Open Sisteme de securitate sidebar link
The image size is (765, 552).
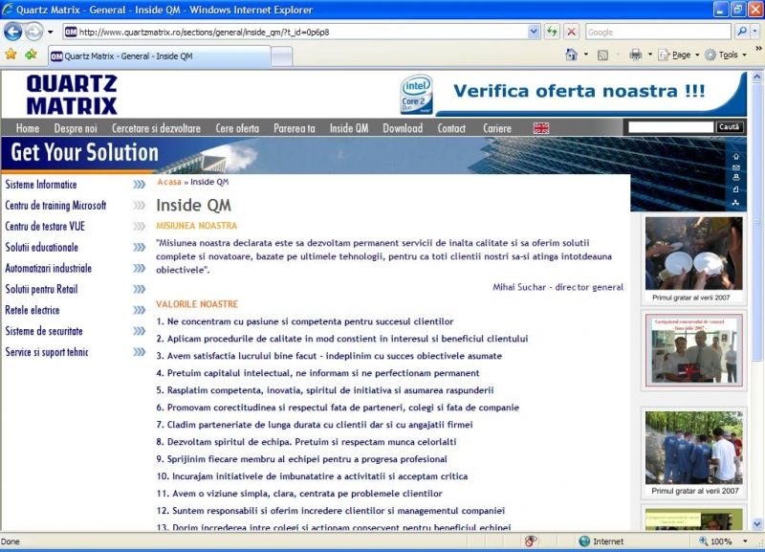click(x=44, y=331)
